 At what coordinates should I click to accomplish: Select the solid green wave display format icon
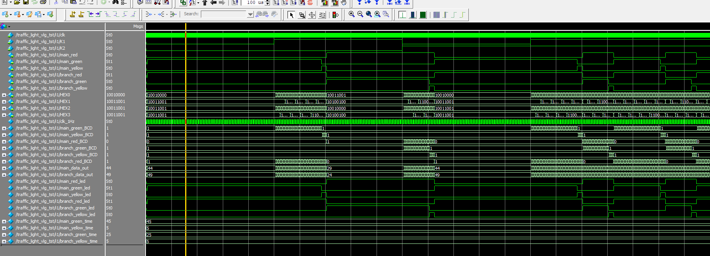(x=423, y=15)
